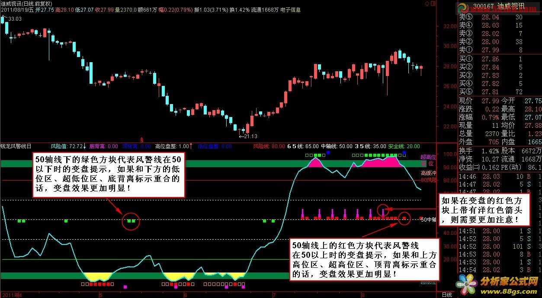Click the split-window square icon at top right
The image size is (542, 298).
(x=433, y=3)
